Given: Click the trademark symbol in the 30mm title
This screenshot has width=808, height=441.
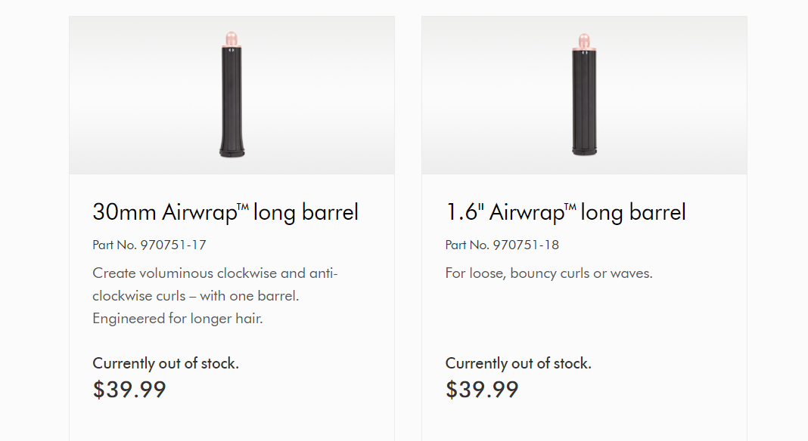Looking at the screenshot, I should point(243,207).
